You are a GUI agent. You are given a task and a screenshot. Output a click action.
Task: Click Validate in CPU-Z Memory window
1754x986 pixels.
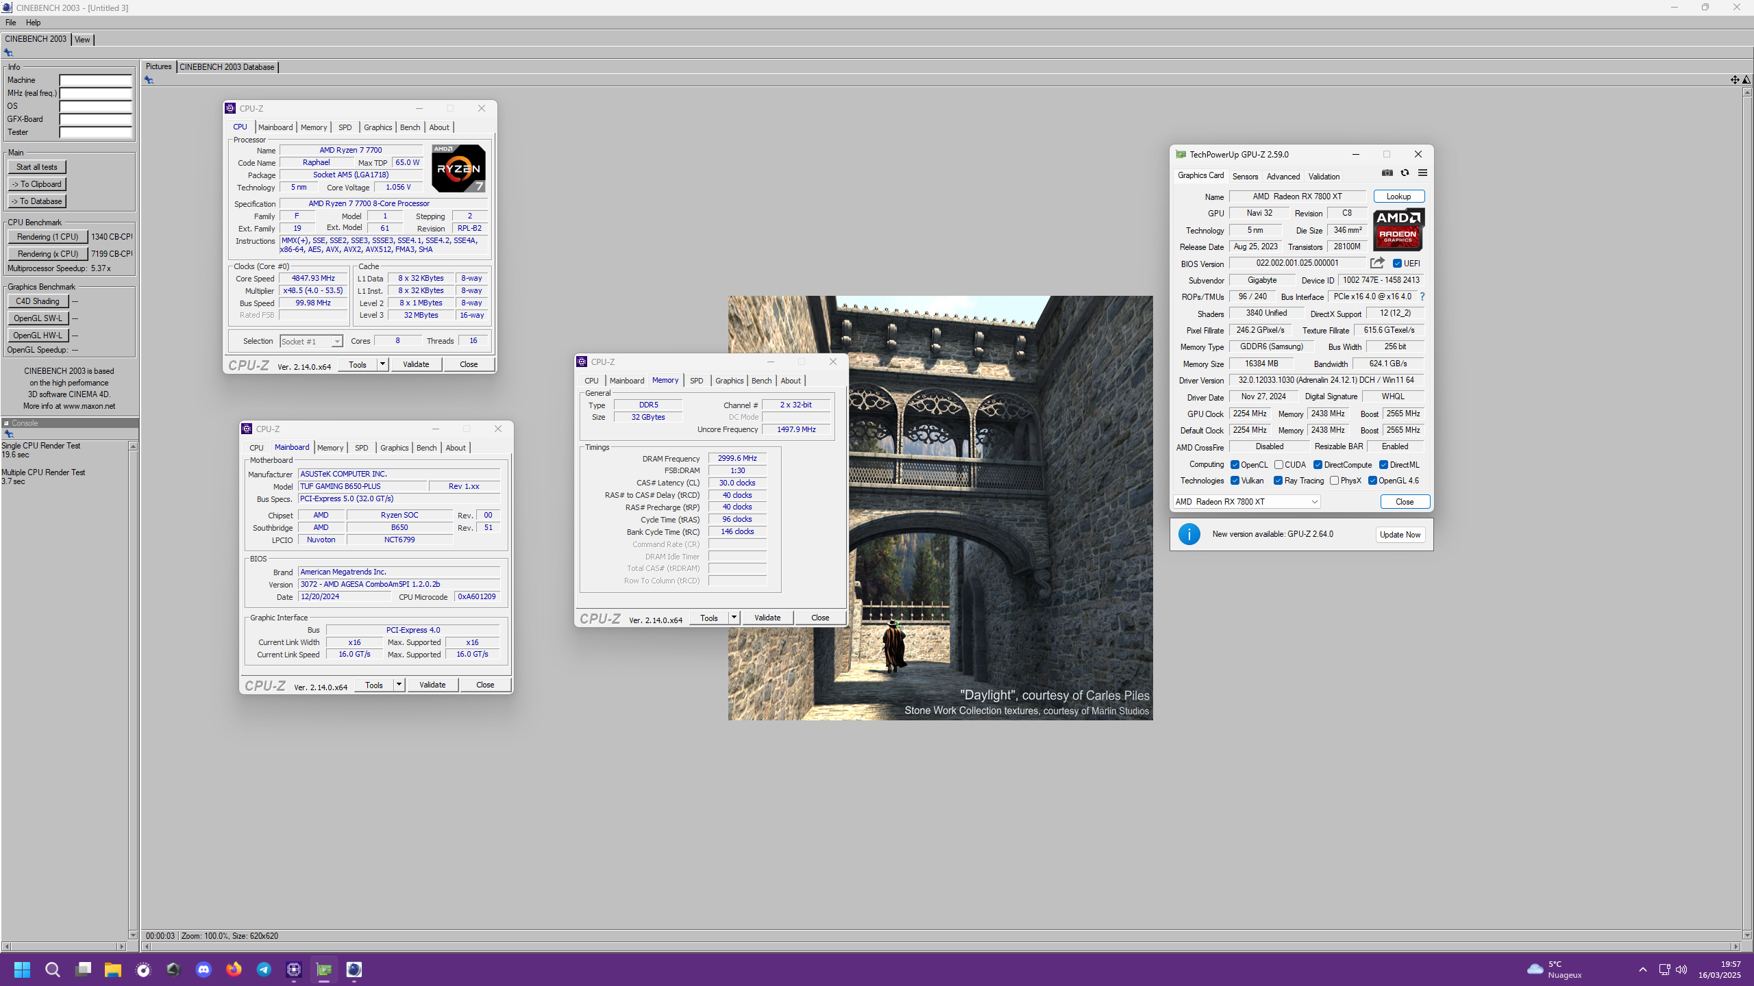(x=767, y=618)
